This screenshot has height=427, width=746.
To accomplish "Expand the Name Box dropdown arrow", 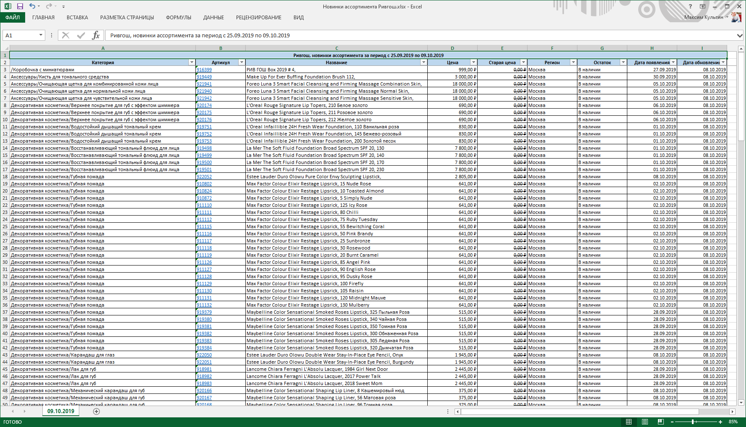I will pos(41,35).
